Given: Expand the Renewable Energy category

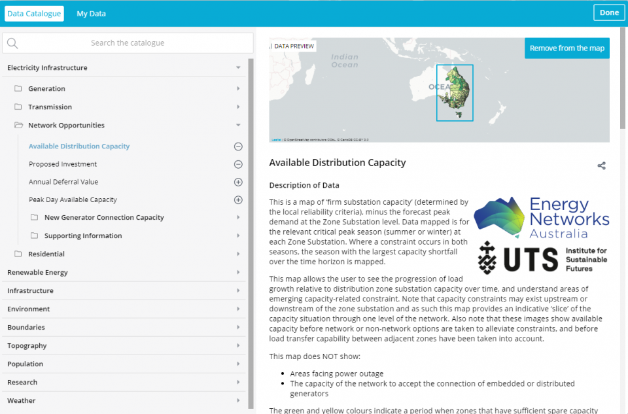Looking at the screenshot, I should (238, 272).
